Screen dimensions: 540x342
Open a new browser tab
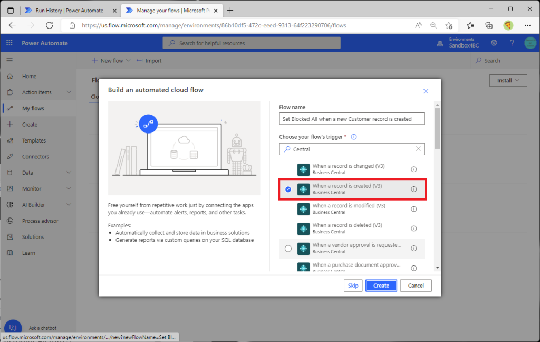point(230,11)
